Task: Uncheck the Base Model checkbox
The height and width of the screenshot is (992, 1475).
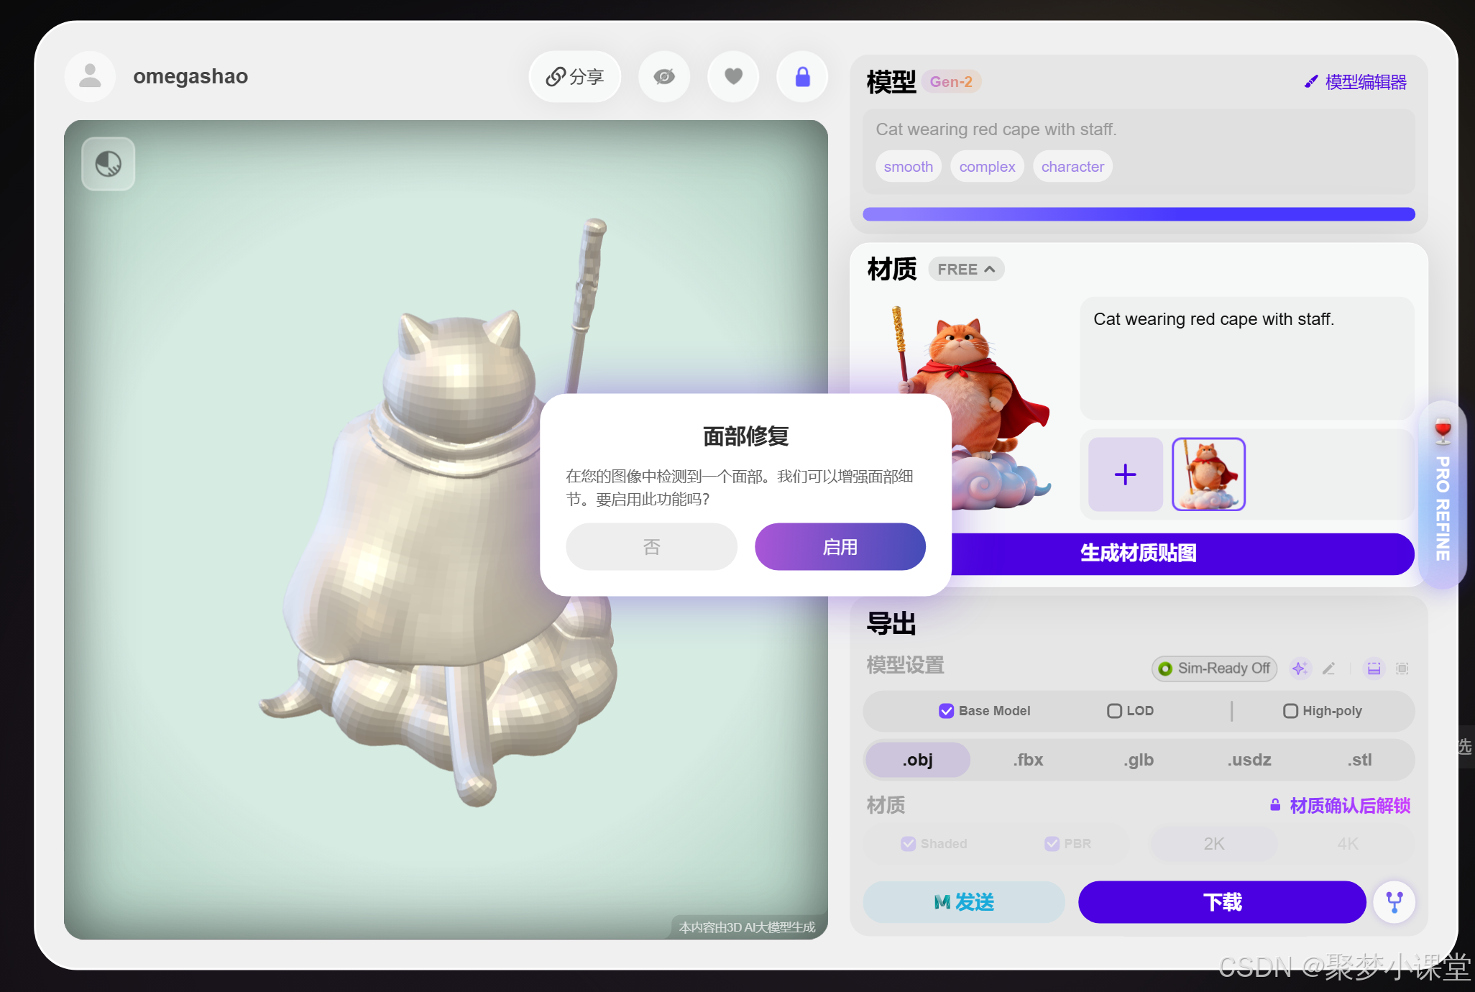Action: click(946, 711)
